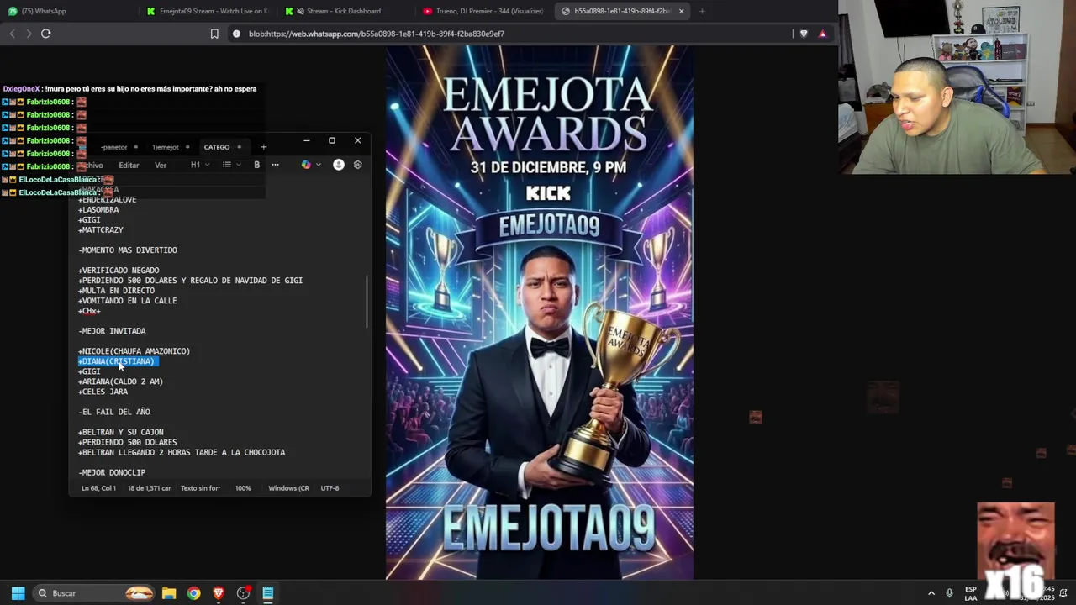Image resolution: width=1076 pixels, height=605 pixels.
Task: Click the line +NICOLE(CHAUFA AMAZONICO)
Action: click(x=134, y=351)
